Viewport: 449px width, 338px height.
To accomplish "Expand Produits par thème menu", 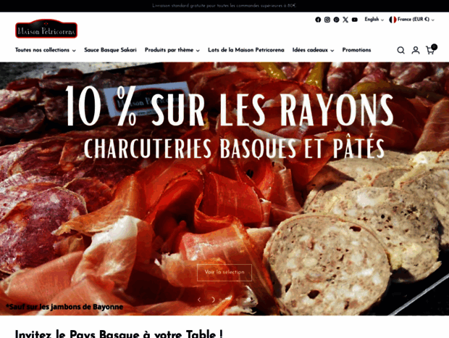I will (x=172, y=50).
